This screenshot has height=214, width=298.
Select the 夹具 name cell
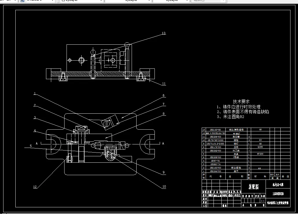(236, 154)
